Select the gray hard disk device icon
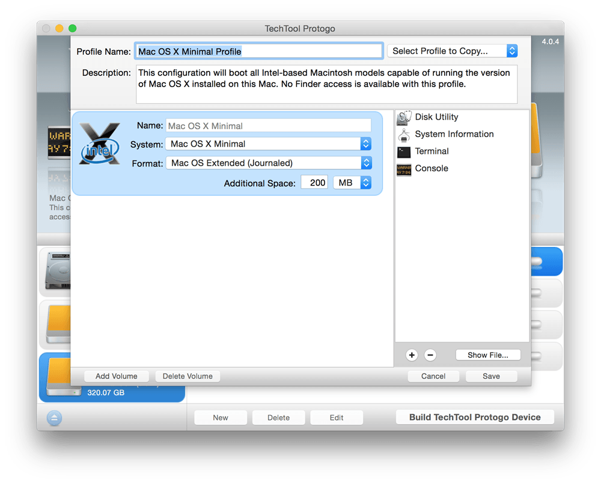The height and width of the screenshot is (483, 601). pos(58,270)
